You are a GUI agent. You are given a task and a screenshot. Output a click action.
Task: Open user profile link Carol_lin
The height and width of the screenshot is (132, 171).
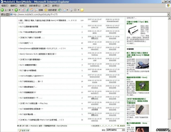(x=95, y=27)
